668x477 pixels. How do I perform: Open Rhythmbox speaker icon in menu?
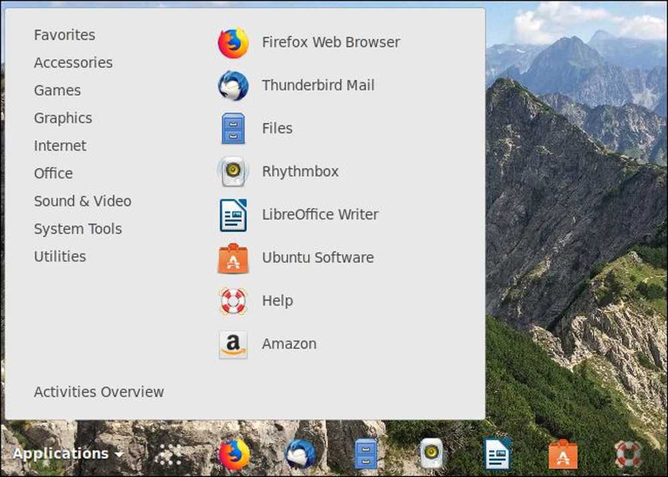(232, 171)
